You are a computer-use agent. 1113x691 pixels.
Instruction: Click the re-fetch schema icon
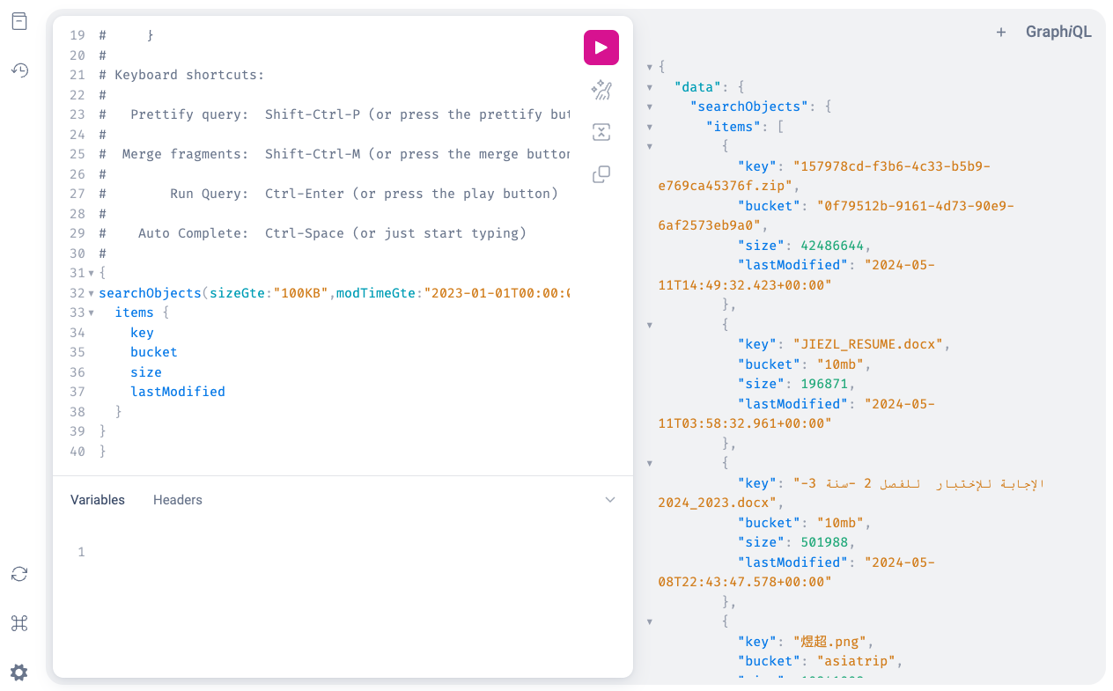pyautogui.click(x=19, y=574)
